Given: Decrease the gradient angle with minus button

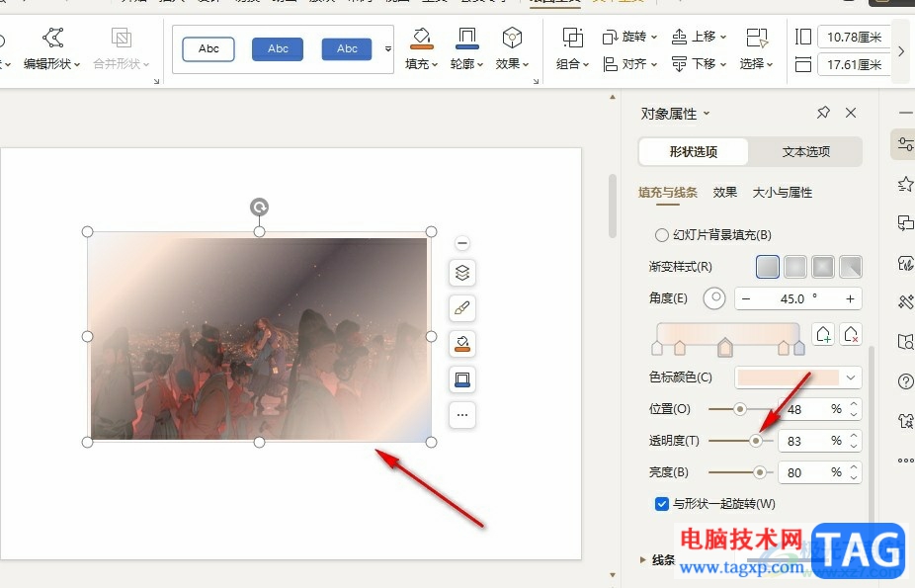Looking at the screenshot, I should pos(746,298).
